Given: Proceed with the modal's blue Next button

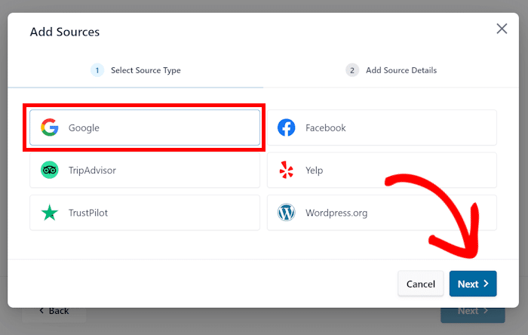Looking at the screenshot, I should (473, 284).
